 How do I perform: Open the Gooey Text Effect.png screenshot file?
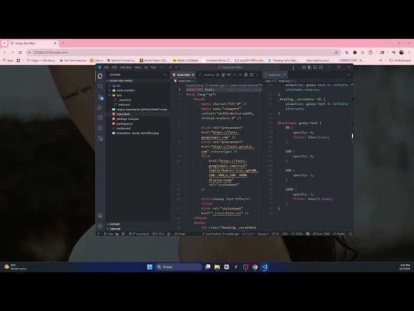(x=137, y=133)
